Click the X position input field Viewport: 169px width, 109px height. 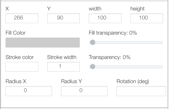[22, 18]
